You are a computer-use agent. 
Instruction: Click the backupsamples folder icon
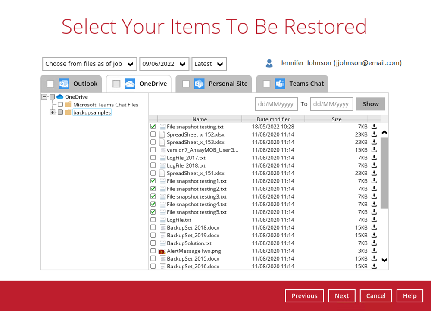pos(68,112)
